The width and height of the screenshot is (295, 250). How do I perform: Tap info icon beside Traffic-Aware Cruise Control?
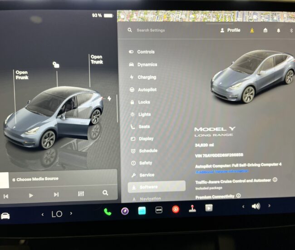tap(275, 180)
